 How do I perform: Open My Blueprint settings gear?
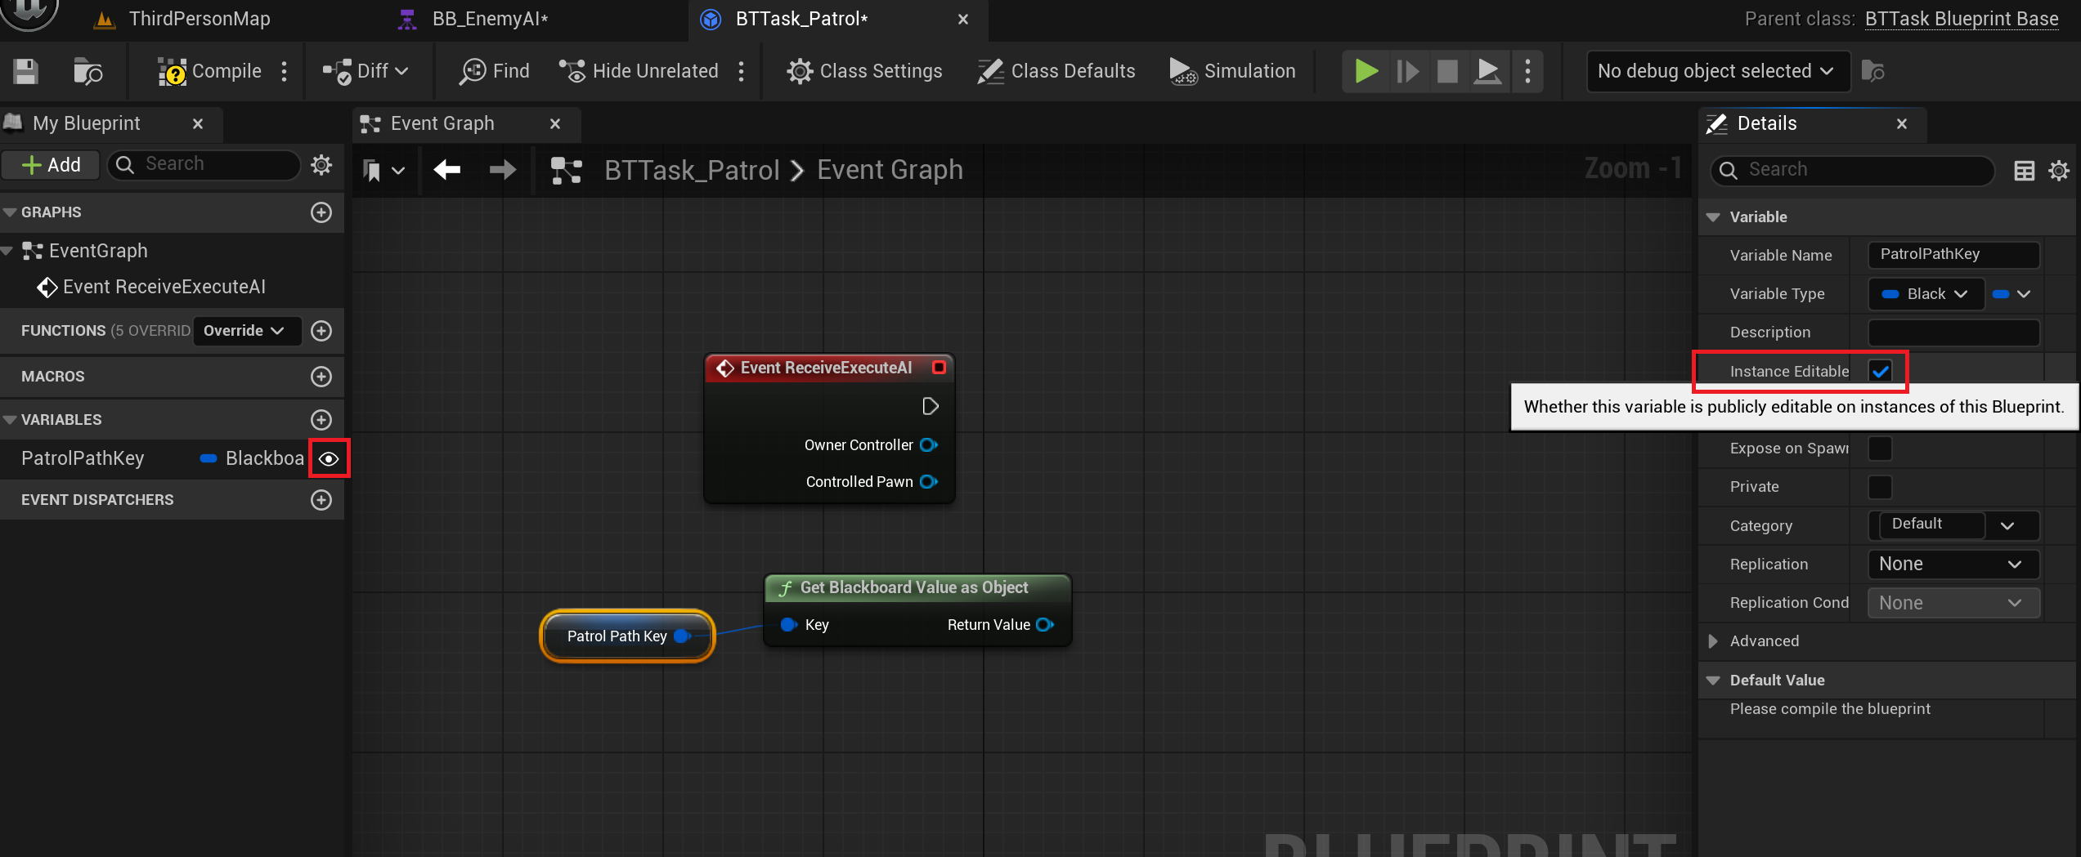pyautogui.click(x=321, y=164)
